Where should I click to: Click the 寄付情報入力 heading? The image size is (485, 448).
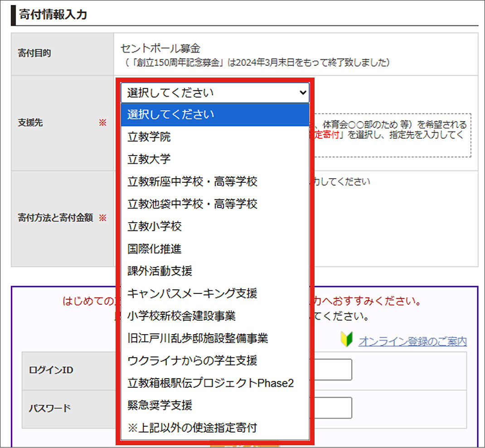[x=53, y=15]
